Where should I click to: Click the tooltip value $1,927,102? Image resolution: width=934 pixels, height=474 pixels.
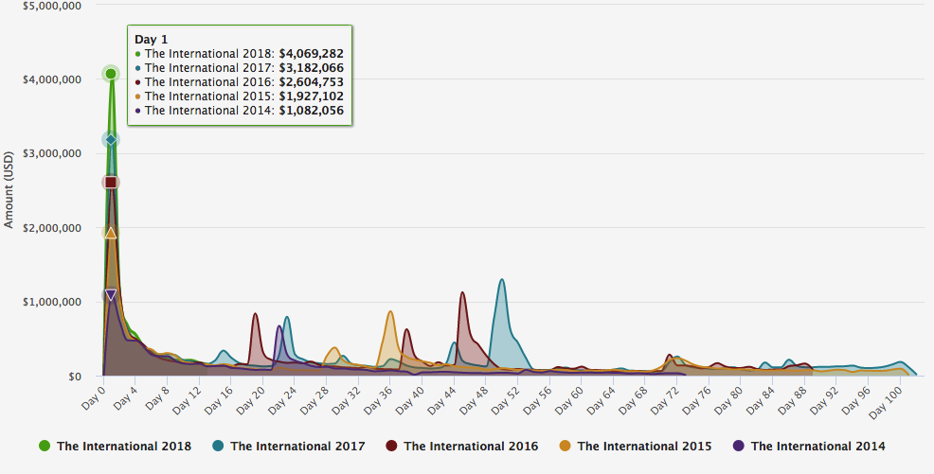[311, 97]
